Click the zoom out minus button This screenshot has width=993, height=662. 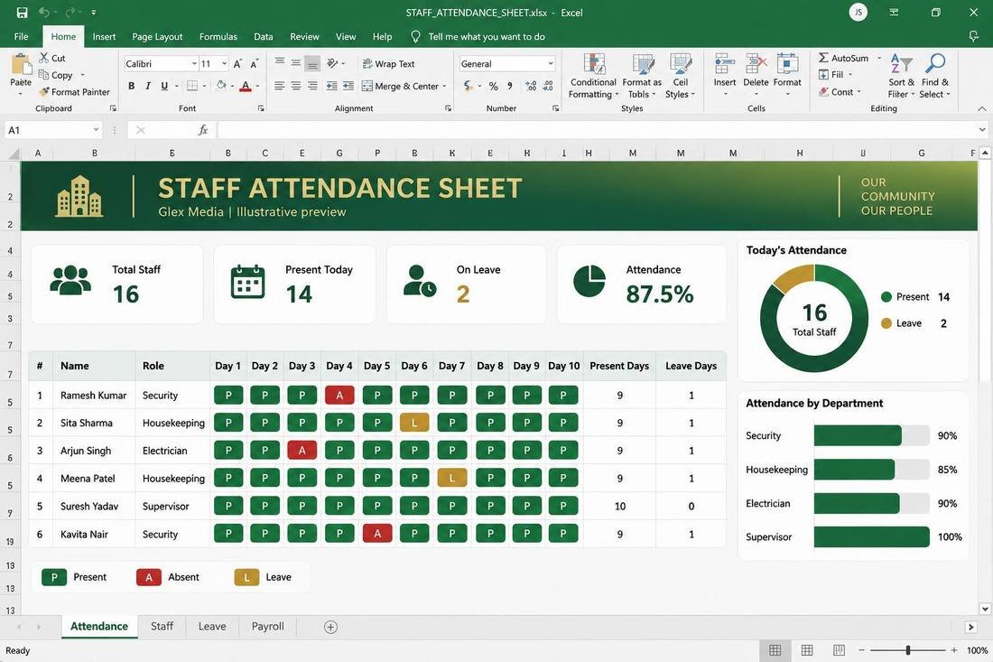pyautogui.click(x=861, y=650)
